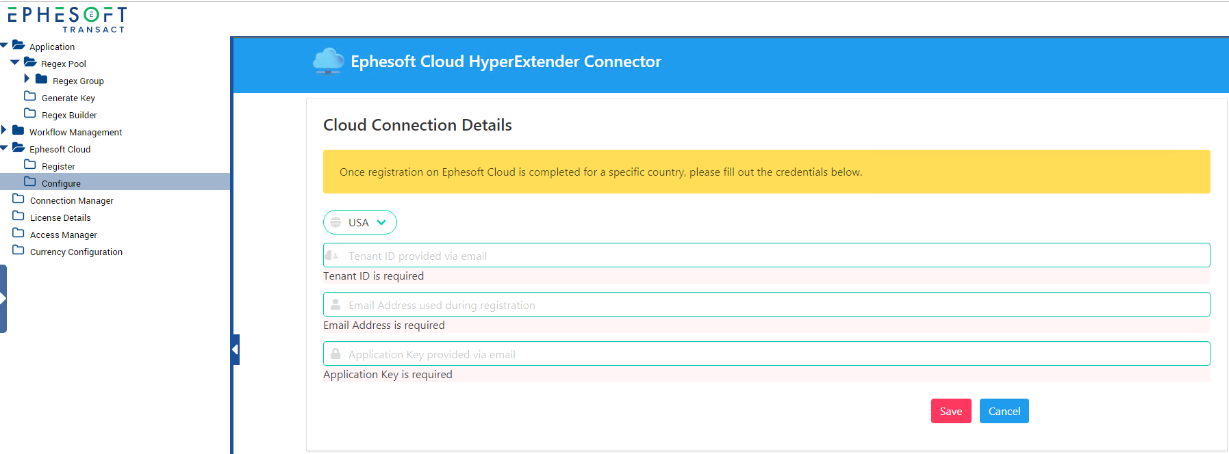Open the USA country dropdown

coord(360,222)
